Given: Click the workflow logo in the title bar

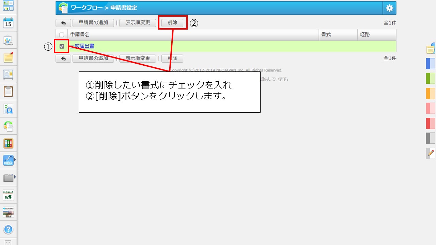Looking at the screenshot, I should (63, 8).
